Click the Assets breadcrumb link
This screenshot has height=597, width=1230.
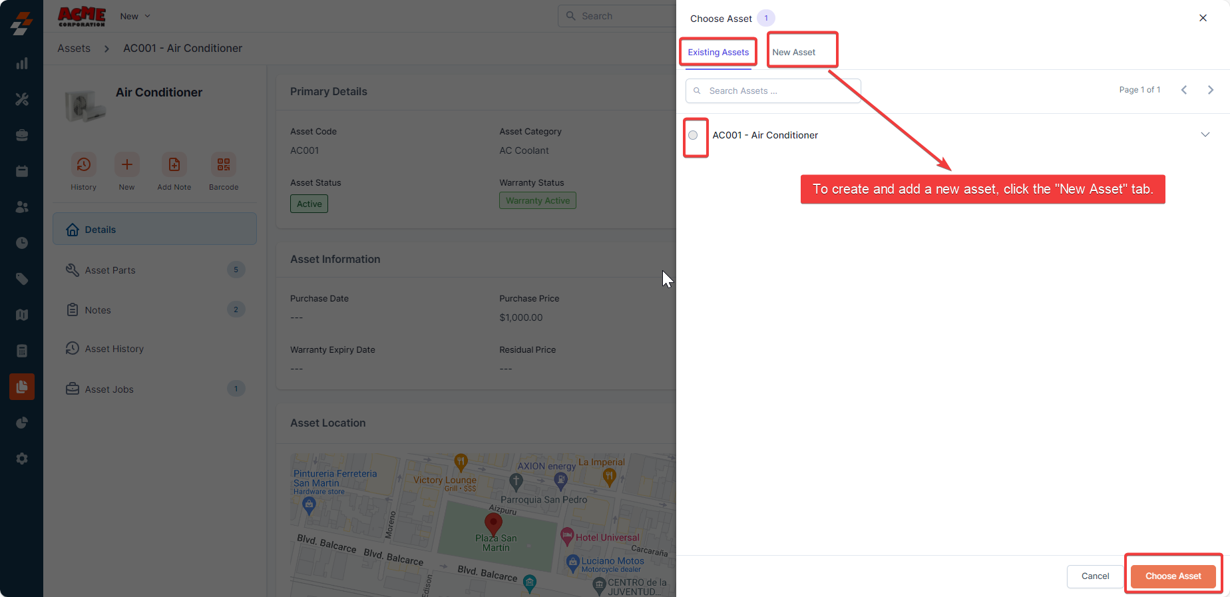click(x=74, y=48)
